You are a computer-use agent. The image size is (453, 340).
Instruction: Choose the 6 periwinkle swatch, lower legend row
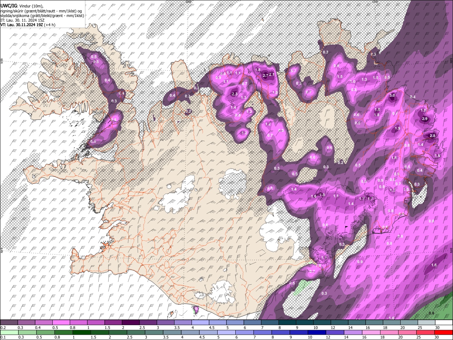[x=245, y=332]
